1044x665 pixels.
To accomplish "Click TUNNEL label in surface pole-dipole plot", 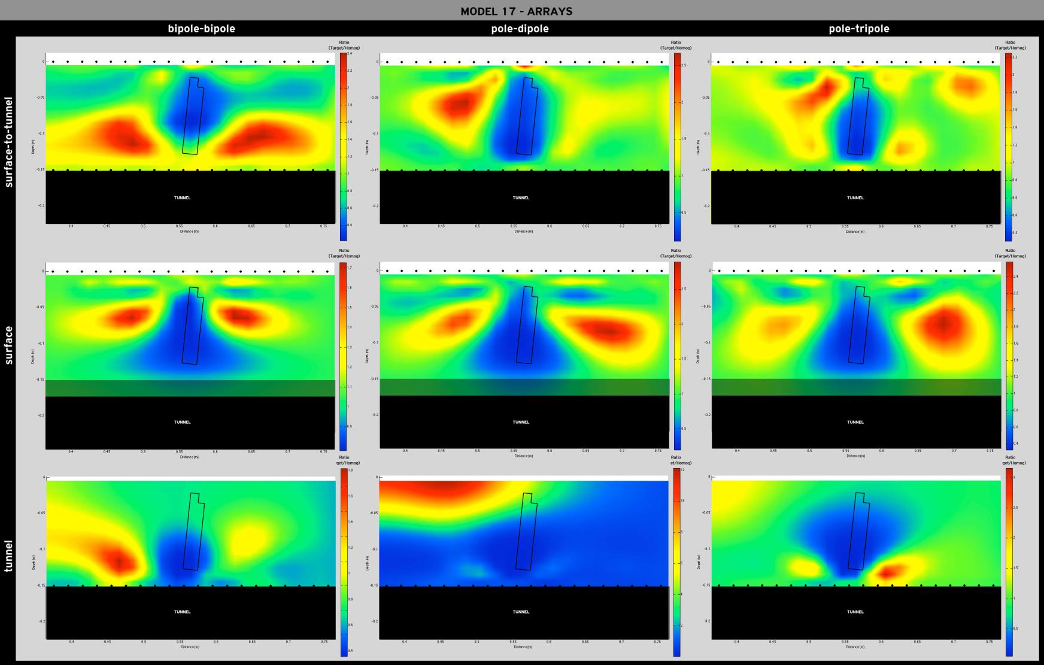I will [x=521, y=422].
